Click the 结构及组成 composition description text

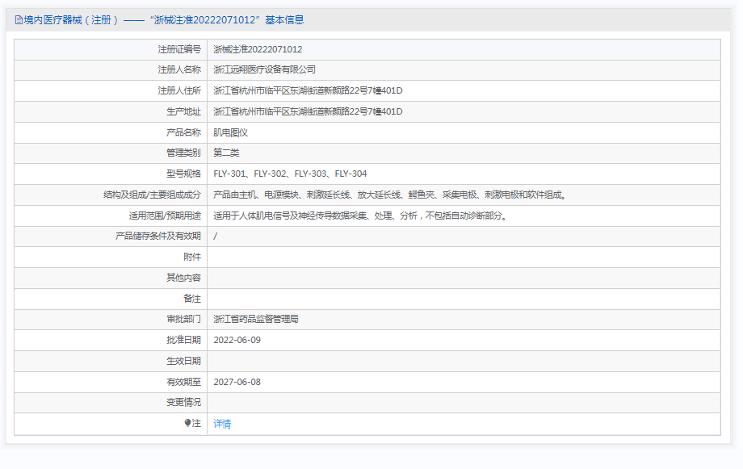[x=391, y=195]
